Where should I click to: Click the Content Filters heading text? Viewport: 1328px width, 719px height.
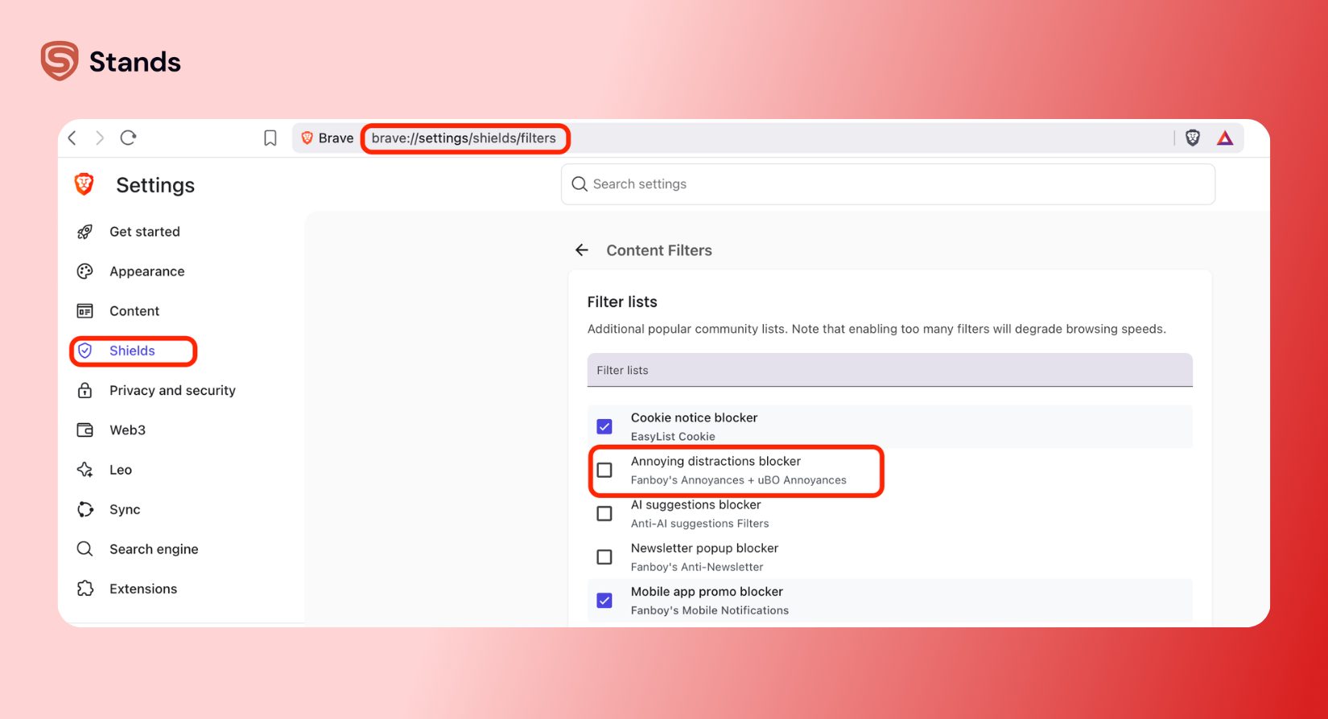pyautogui.click(x=659, y=250)
